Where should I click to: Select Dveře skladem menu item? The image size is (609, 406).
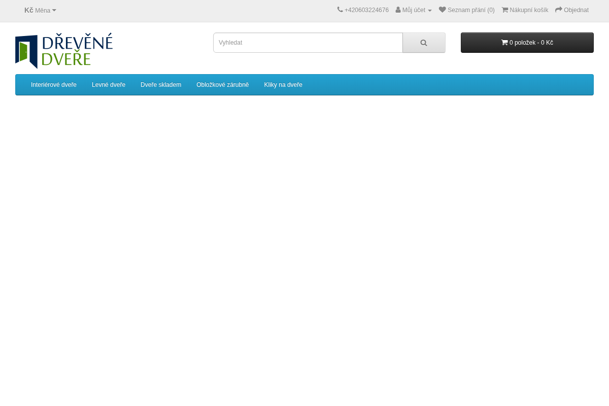(x=161, y=85)
